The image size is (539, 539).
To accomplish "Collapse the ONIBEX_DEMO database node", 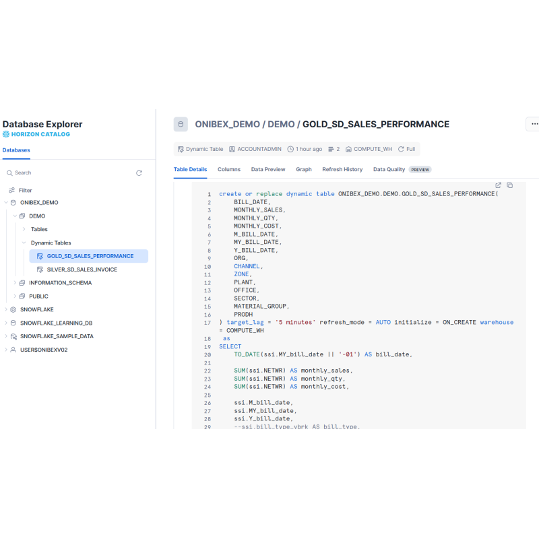I will (6, 202).
